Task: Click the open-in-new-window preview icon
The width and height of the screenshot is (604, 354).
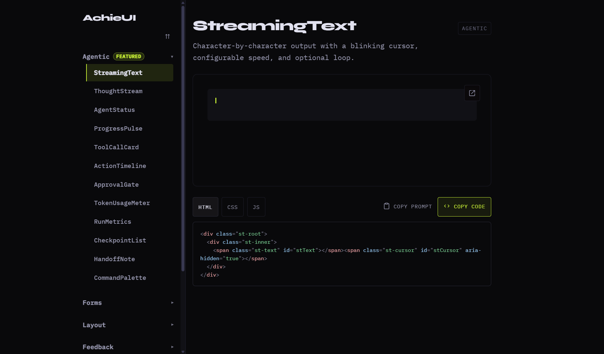Action: pyautogui.click(x=472, y=93)
